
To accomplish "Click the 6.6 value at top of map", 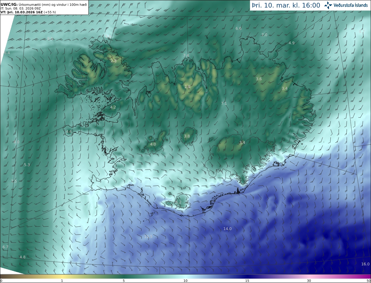I will pos(239,28).
